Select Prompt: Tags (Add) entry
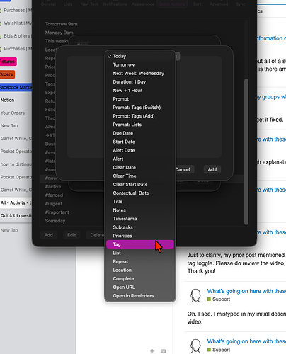This screenshot has width=286, height=354. 140,116
